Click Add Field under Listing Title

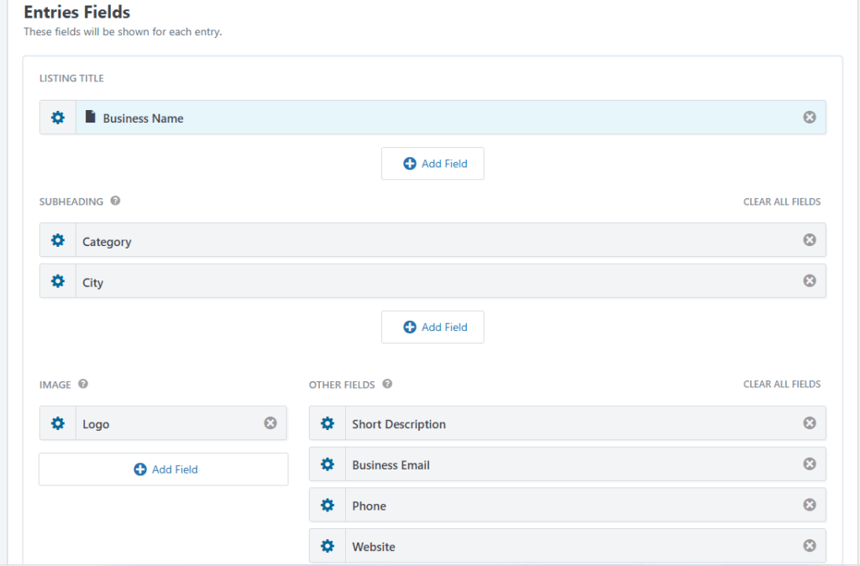click(433, 164)
